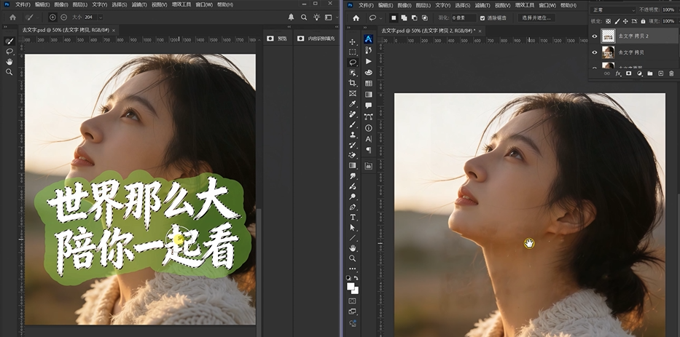Select the Crop tool
This screenshot has height=337, width=680.
(353, 83)
